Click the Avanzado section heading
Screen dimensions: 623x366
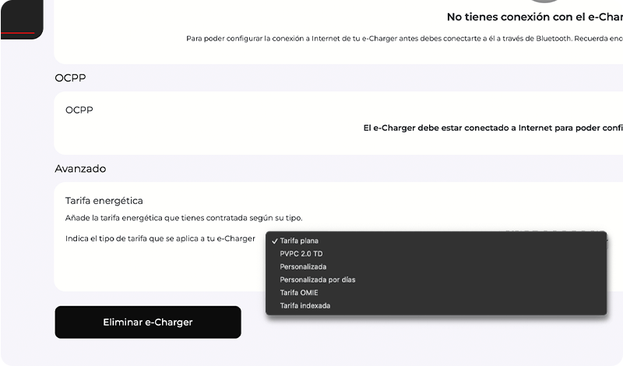point(80,168)
